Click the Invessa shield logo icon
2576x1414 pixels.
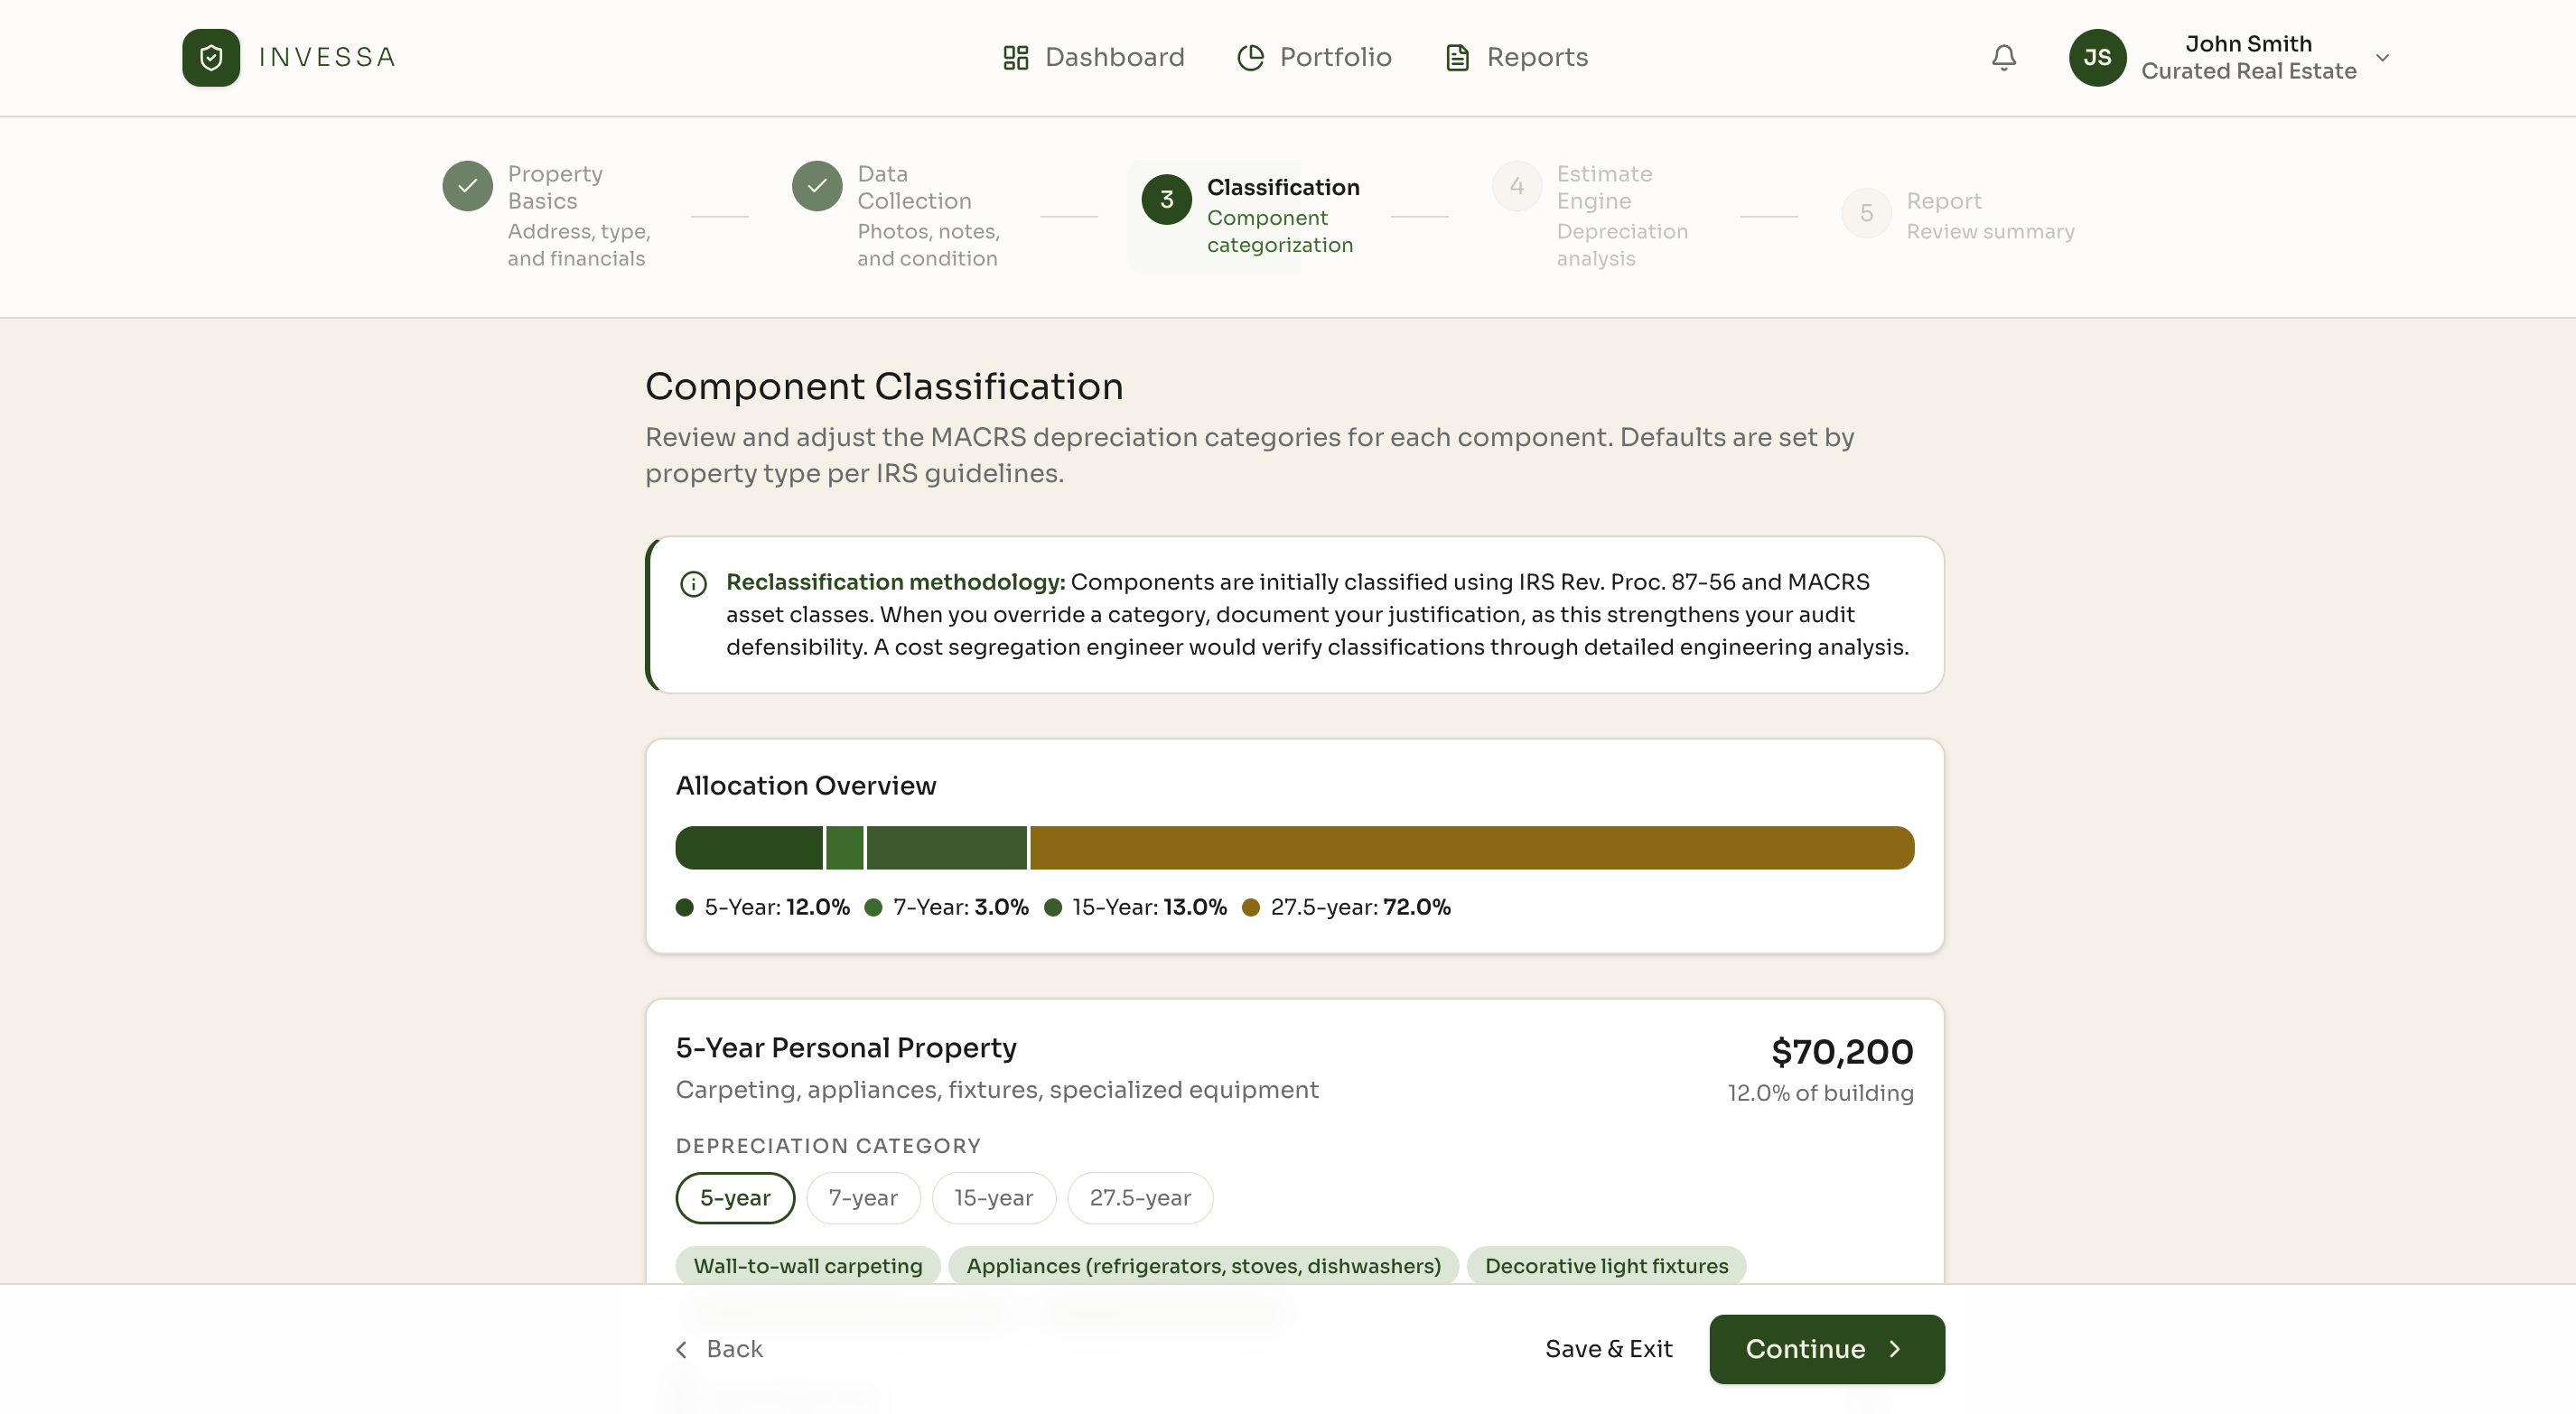pyautogui.click(x=211, y=57)
